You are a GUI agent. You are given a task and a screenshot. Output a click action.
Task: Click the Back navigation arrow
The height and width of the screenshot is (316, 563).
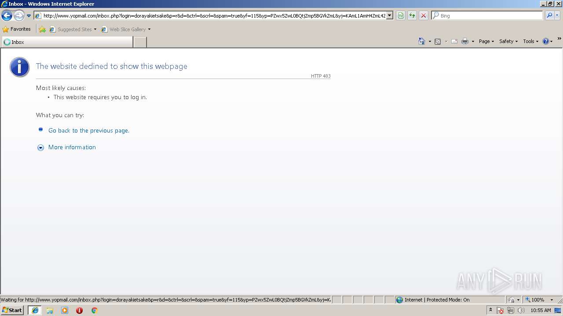(x=7, y=16)
